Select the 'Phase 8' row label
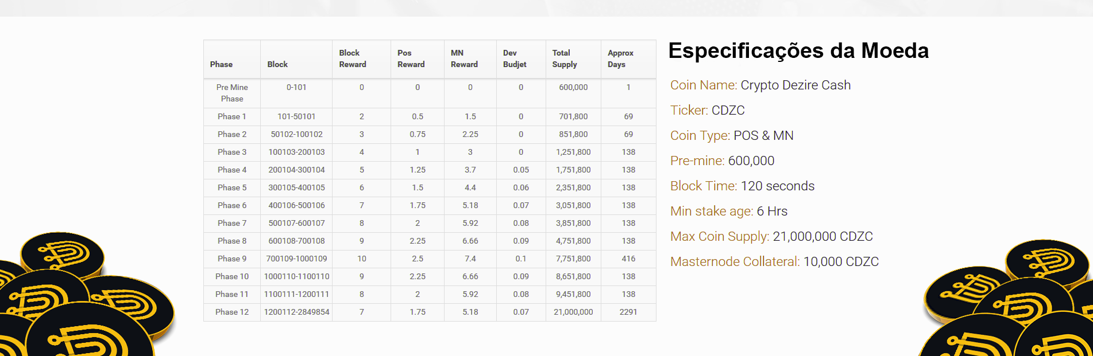The width and height of the screenshot is (1093, 356). 232,241
